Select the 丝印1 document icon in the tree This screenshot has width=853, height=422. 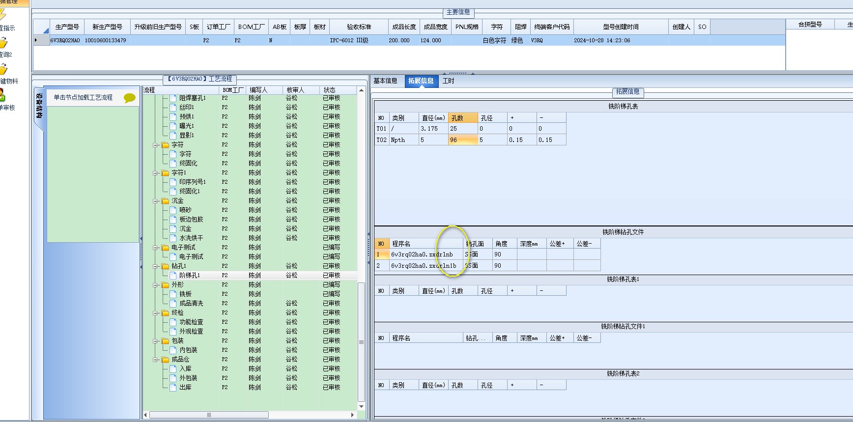(x=173, y=107)
